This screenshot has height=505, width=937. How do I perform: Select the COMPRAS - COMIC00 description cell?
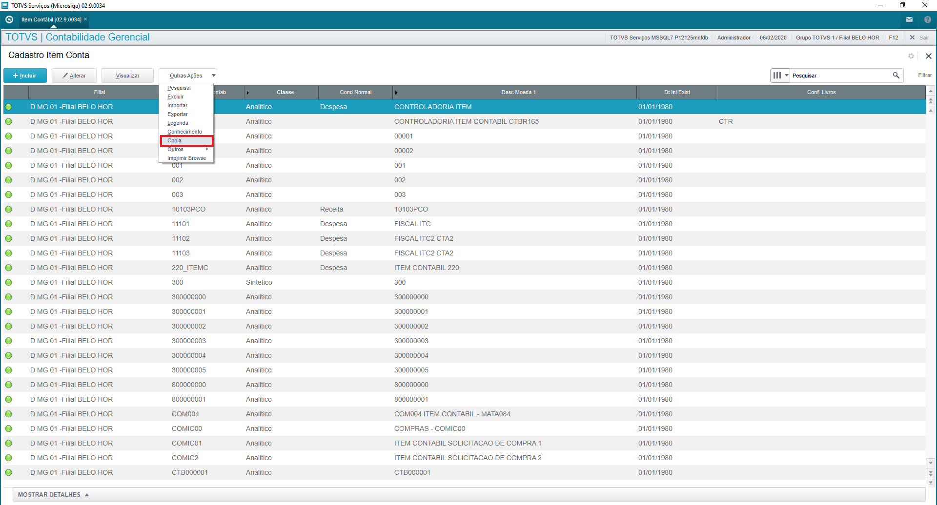(430, 428)
